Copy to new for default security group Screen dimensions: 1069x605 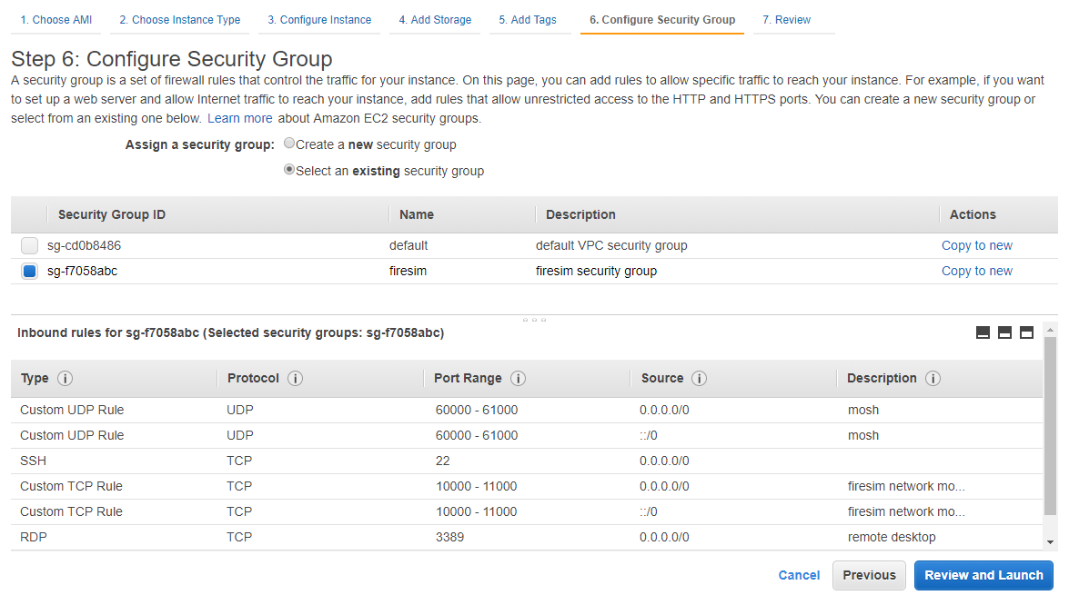977,245
